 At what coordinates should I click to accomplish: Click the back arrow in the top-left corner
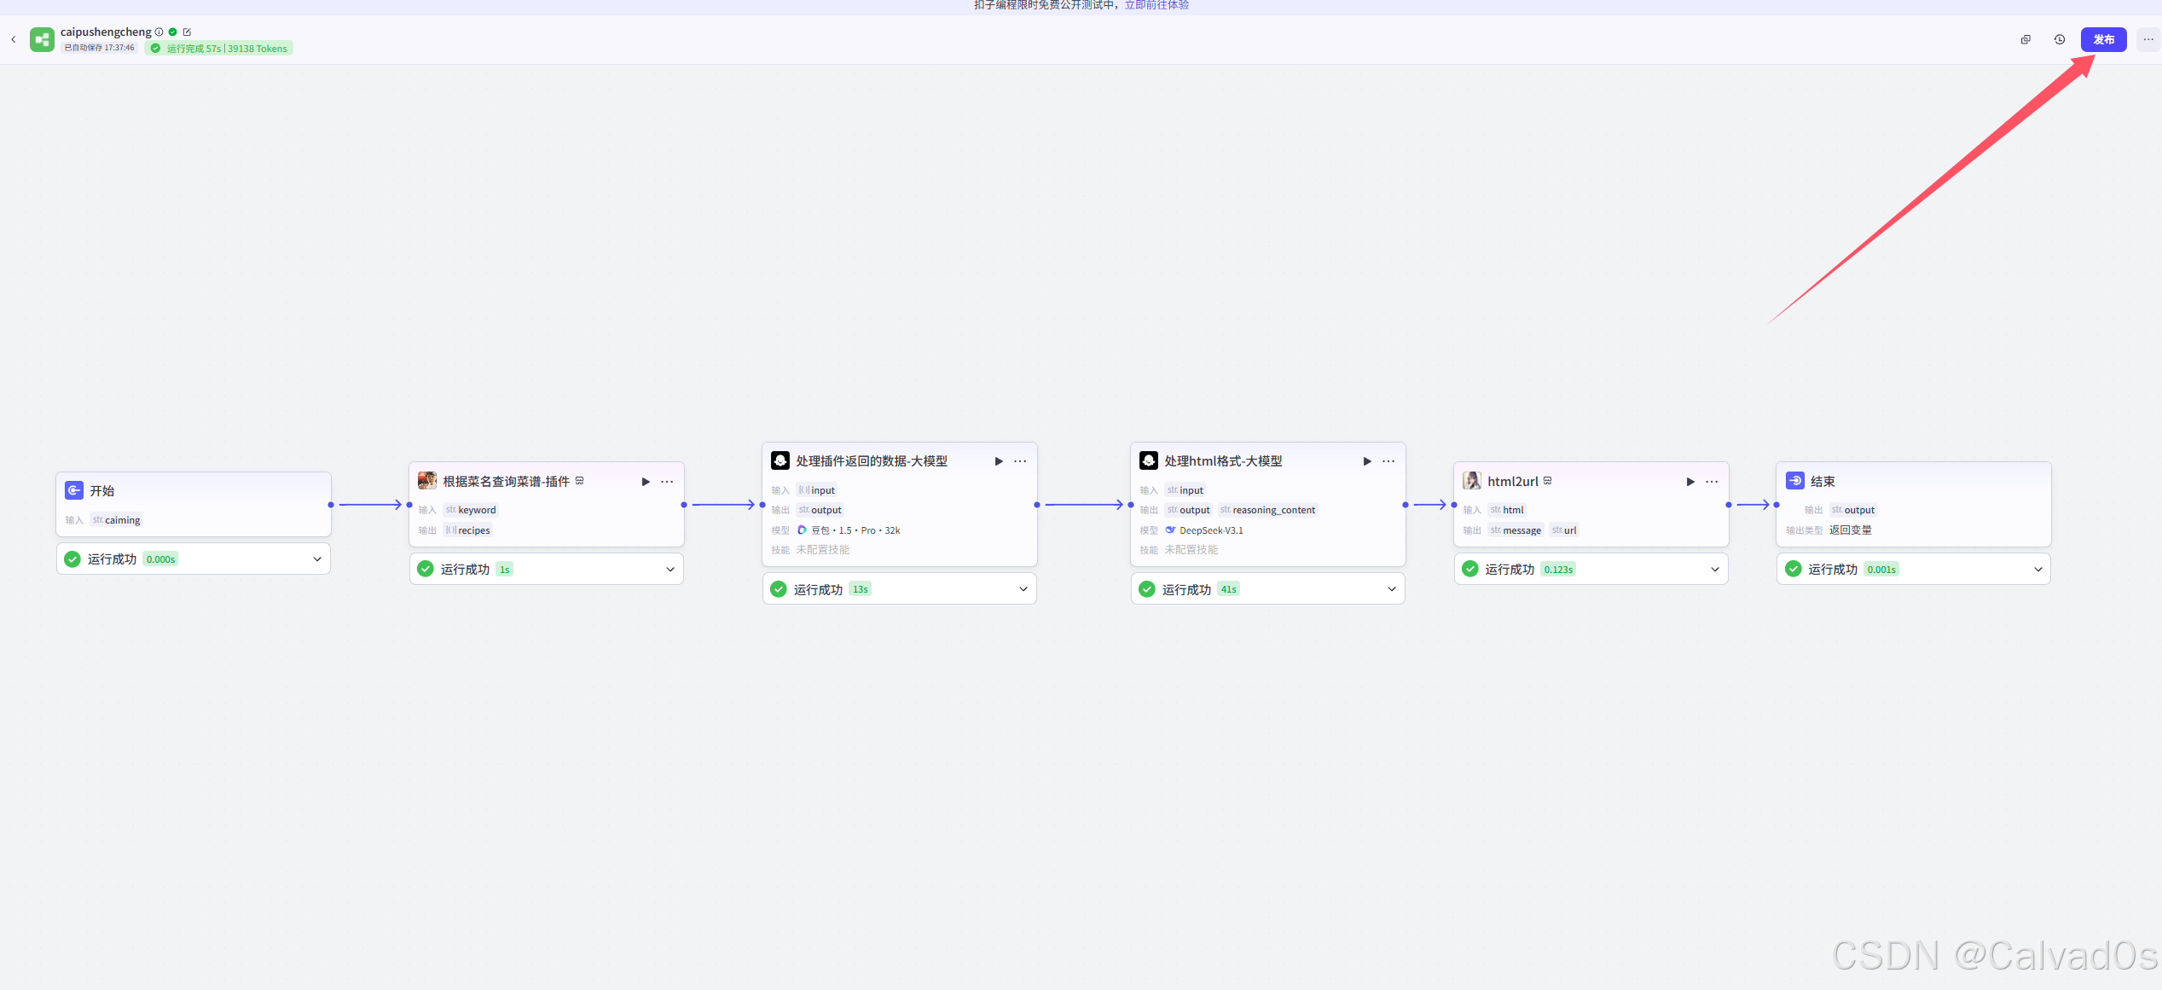14,39
